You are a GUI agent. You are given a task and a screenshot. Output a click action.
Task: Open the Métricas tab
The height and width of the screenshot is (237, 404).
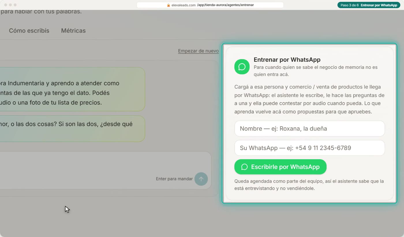point(73,31)
